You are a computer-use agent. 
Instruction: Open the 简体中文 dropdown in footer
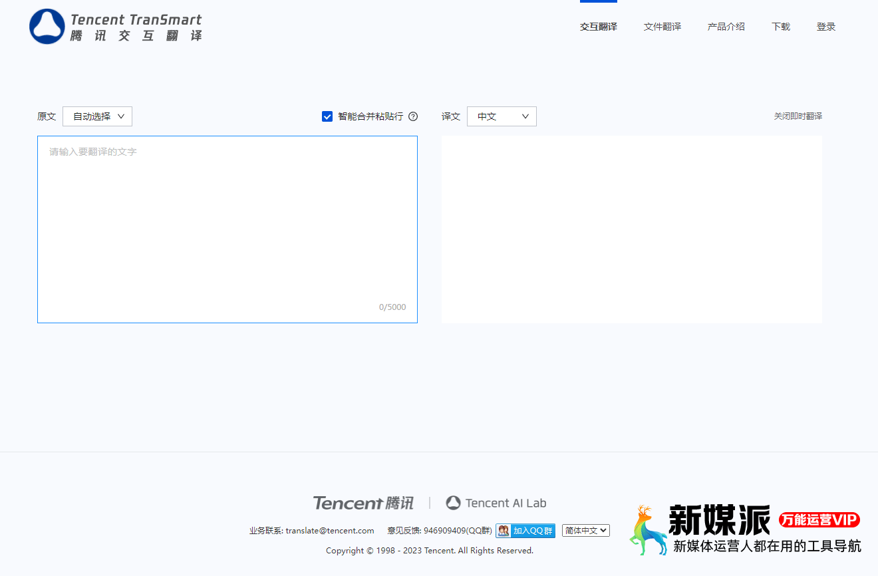coord(585,530)
